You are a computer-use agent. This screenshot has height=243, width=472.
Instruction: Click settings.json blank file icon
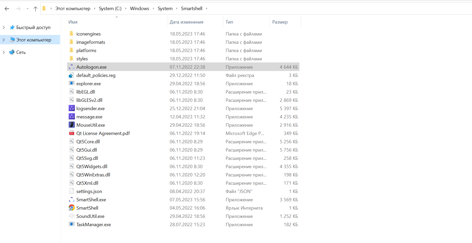[71, 191]
